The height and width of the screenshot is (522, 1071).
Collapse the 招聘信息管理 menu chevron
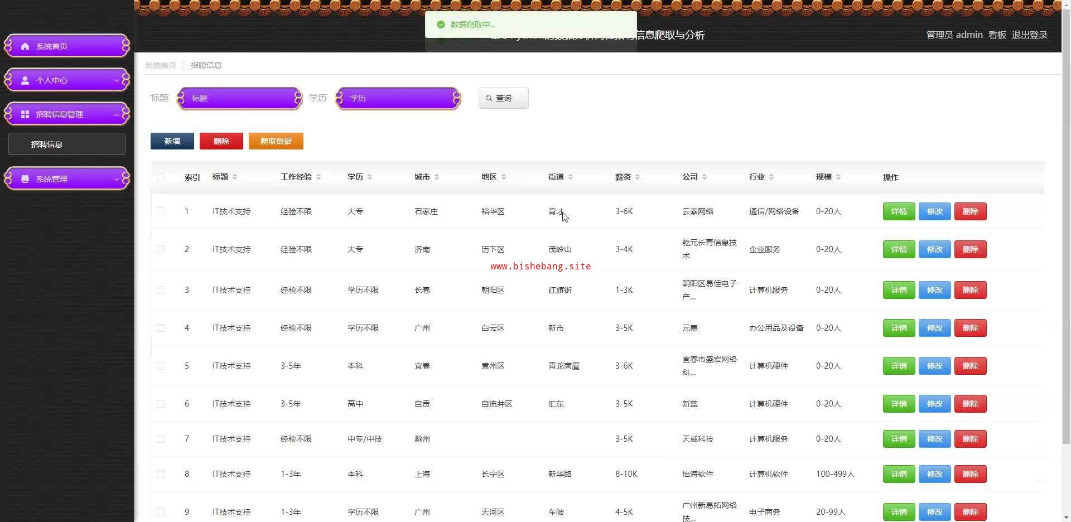click(x=116, y=114)
